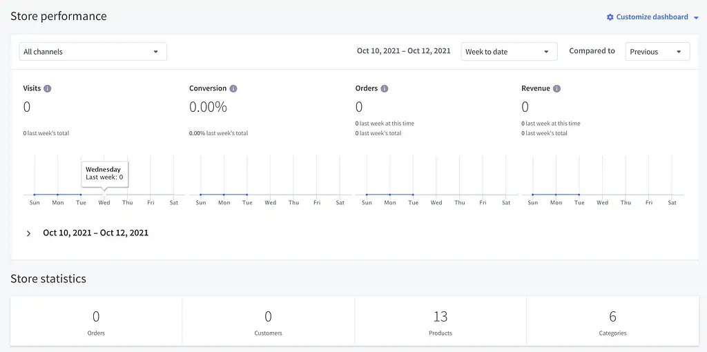Image resolution: width=707 pixels, height=352 pixels.
Task: Click the Customize dashboard caret arrow
Action: [696, 18]
